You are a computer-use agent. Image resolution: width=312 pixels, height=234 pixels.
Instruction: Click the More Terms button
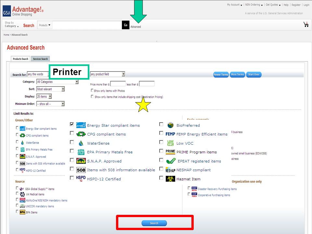click(237, 74)
